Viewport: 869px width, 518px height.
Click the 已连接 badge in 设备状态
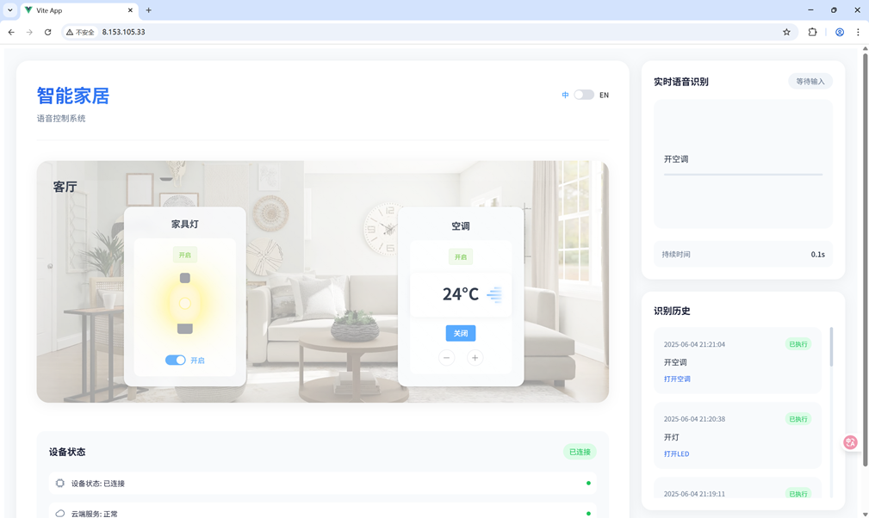pyautogui.click(x=580, y=452)
